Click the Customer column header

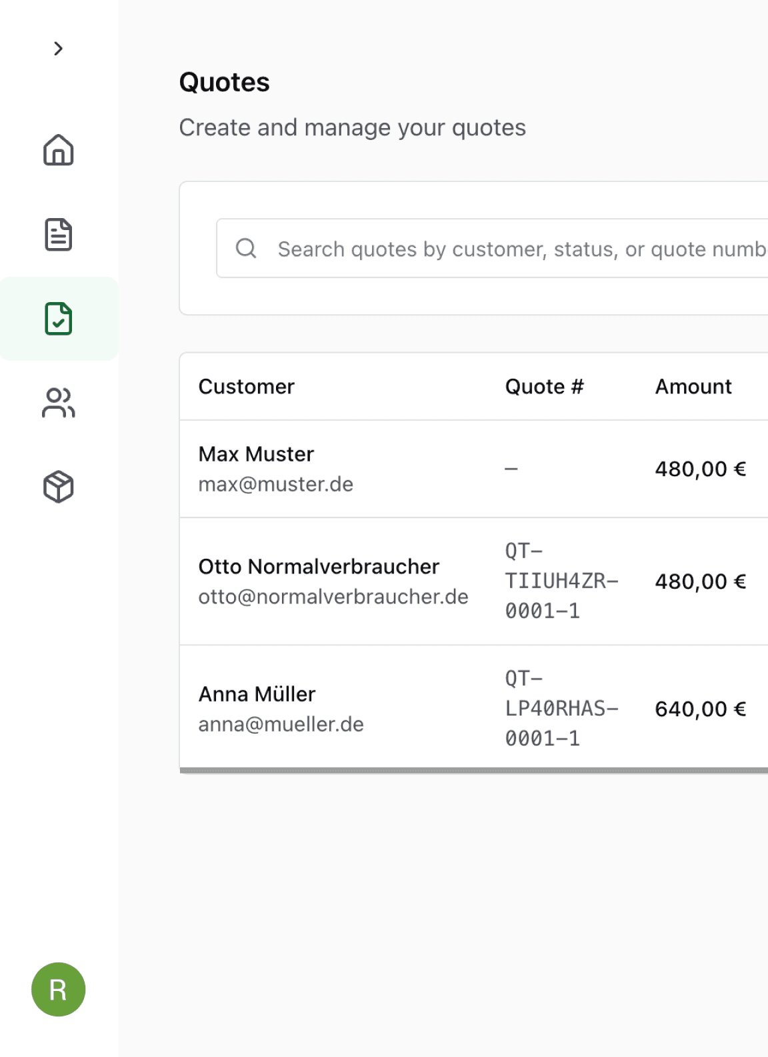point(246,387)
